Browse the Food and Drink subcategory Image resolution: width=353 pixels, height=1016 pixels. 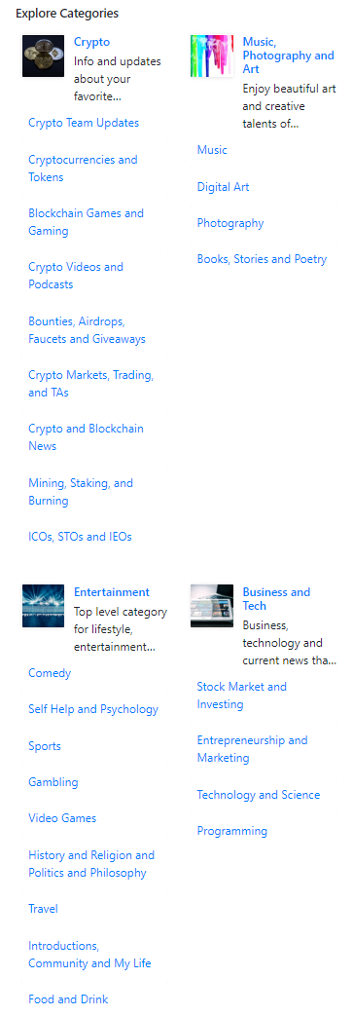68,999
